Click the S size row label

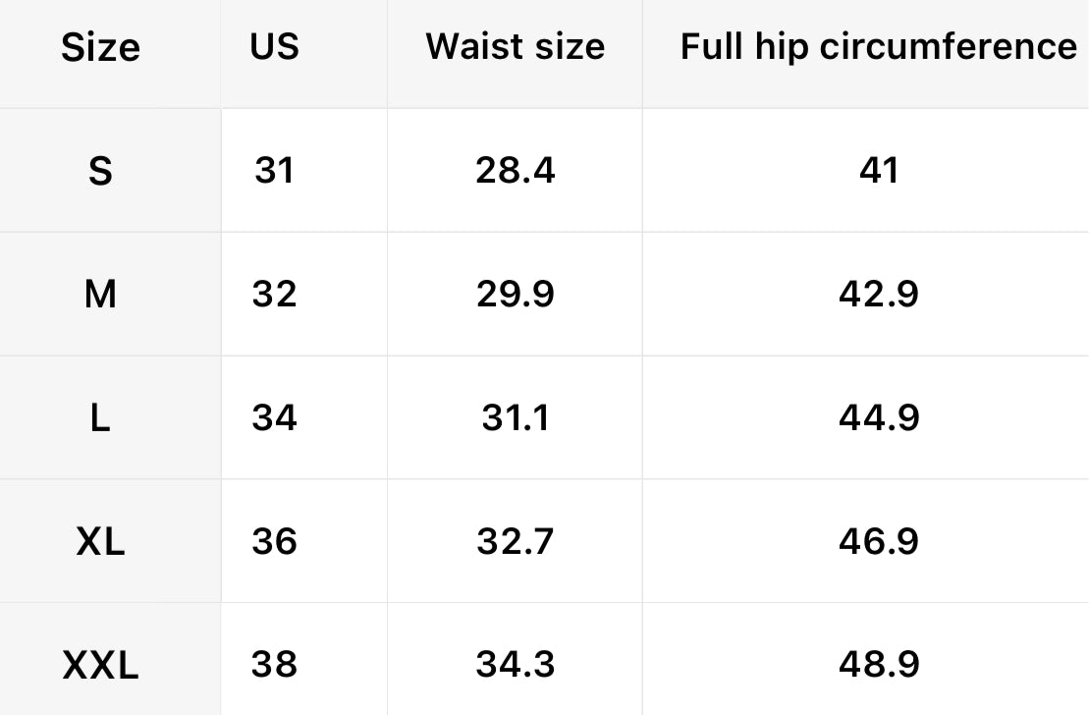tap(100, 172)
